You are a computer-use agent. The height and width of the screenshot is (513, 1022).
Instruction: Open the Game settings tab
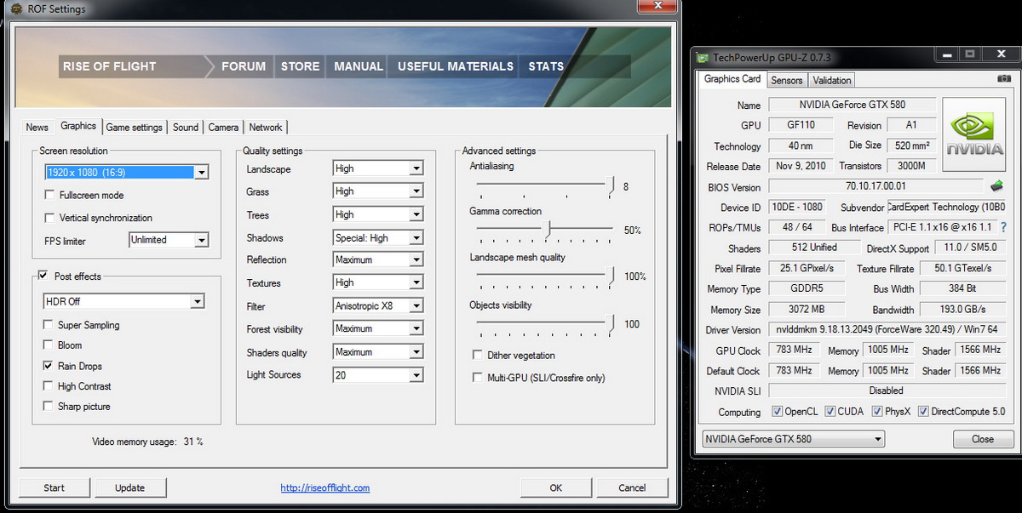134,127
